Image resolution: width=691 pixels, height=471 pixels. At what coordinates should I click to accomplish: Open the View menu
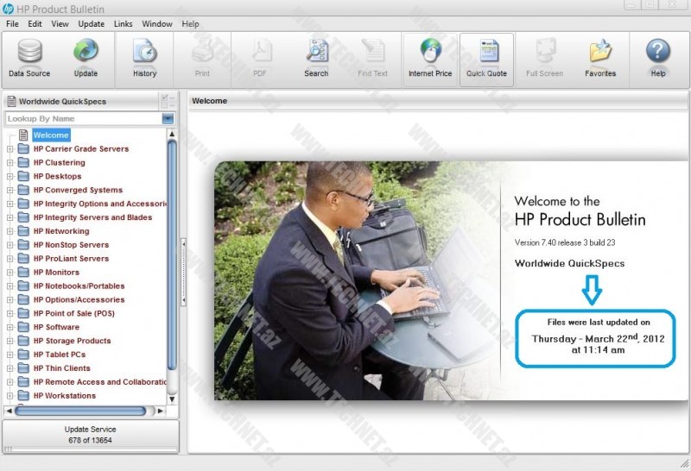[x=60, y=24]
